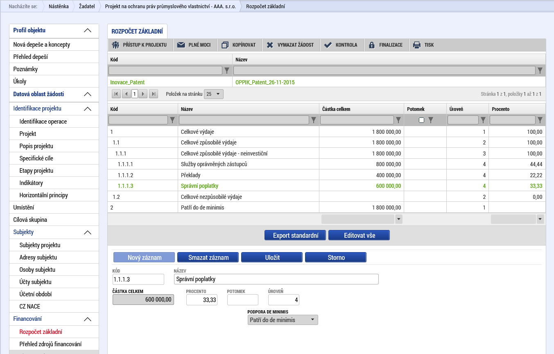Image resolution: width=554 pixels, height=354 pixels.
Task: Click the Název input with Správní poplatky
Action: [276, 279]
